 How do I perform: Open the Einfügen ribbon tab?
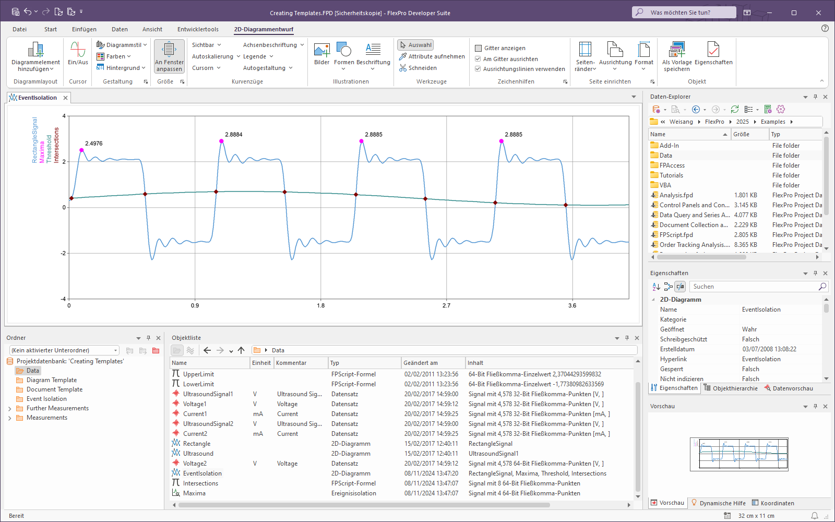point(84,29)
